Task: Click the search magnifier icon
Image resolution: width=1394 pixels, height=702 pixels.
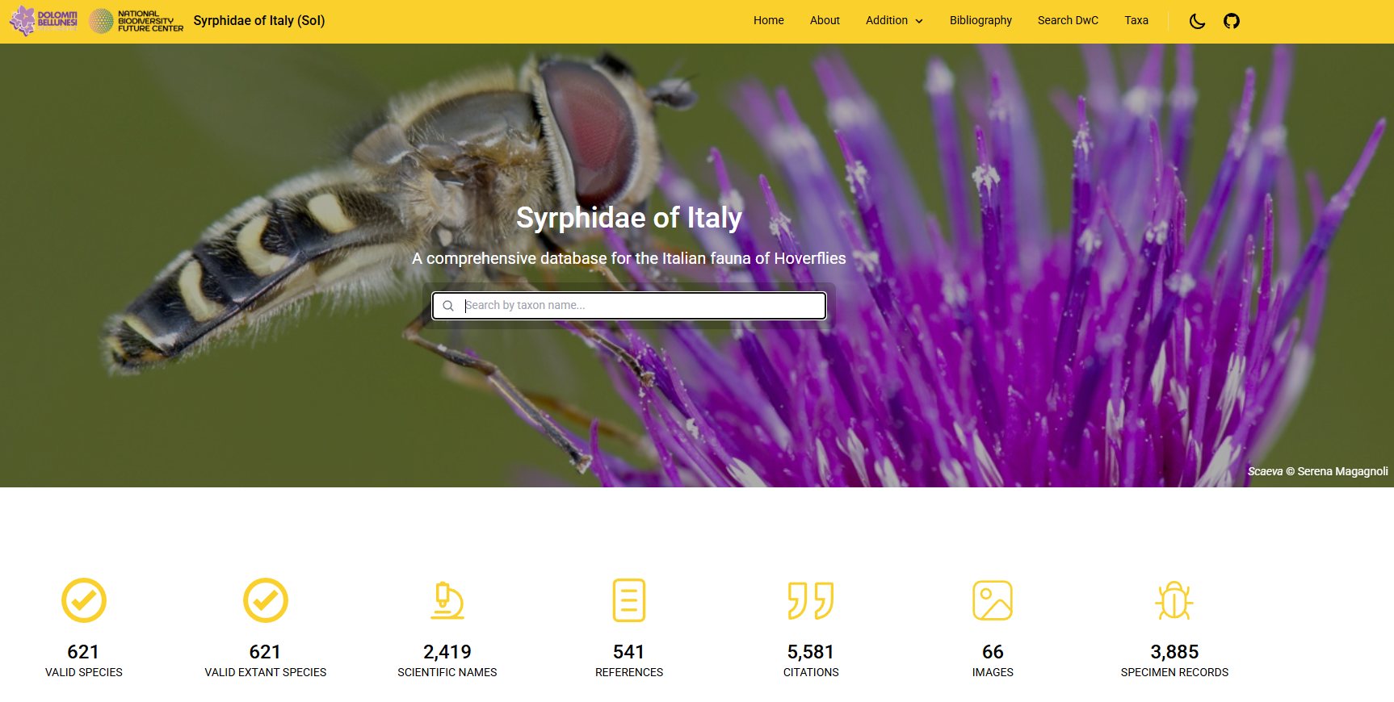Action: [x=448, y=306]
